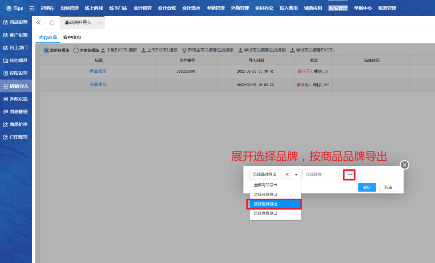Select the 大单位模版 radio button
The image size is (435, 263).
click(x=76, y=51)
